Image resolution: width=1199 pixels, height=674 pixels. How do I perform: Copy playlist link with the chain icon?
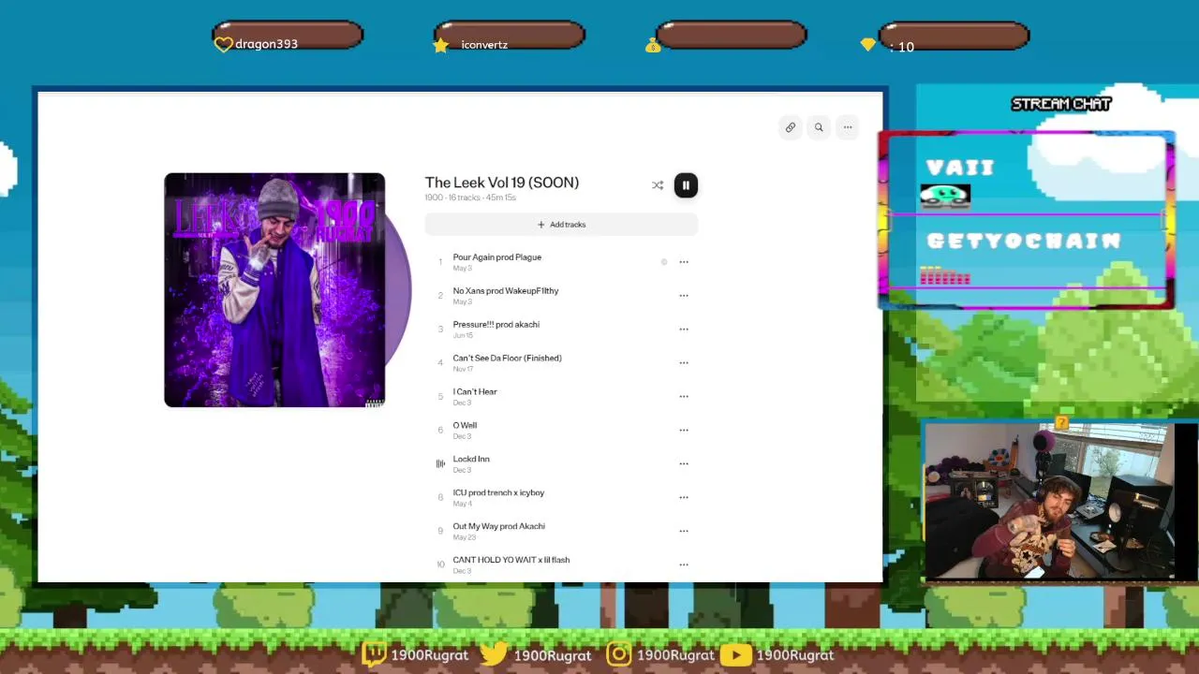coord(791,127)
